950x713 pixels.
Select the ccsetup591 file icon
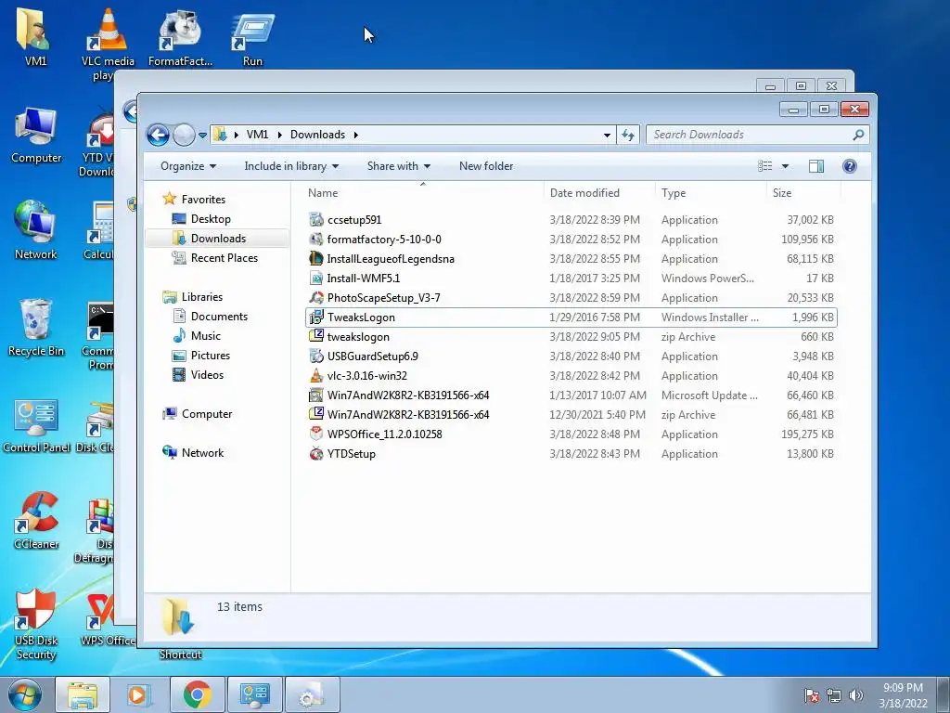(316, 219)
